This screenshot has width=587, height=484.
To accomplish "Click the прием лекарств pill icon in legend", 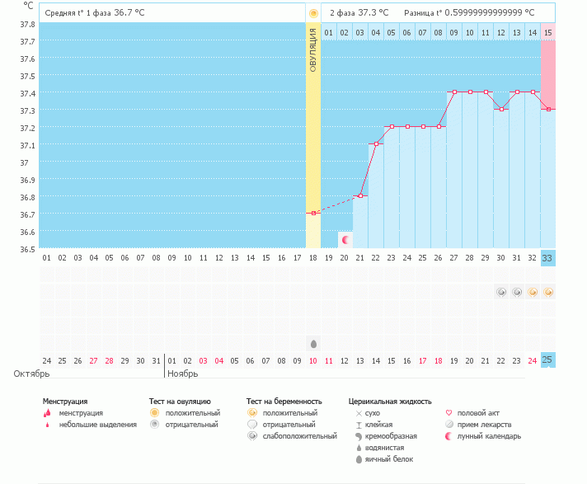I will pos(448,424).
